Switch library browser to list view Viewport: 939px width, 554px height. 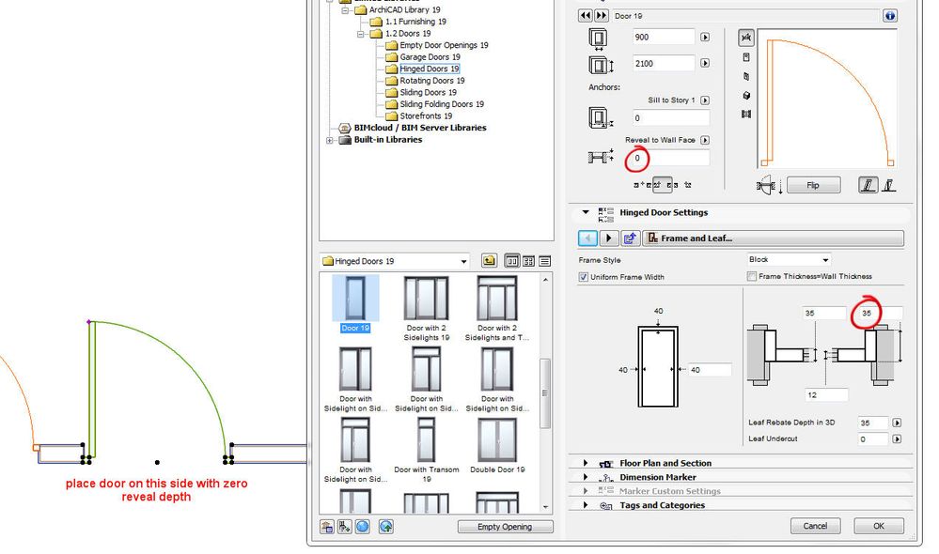click(x=544, y=261)
